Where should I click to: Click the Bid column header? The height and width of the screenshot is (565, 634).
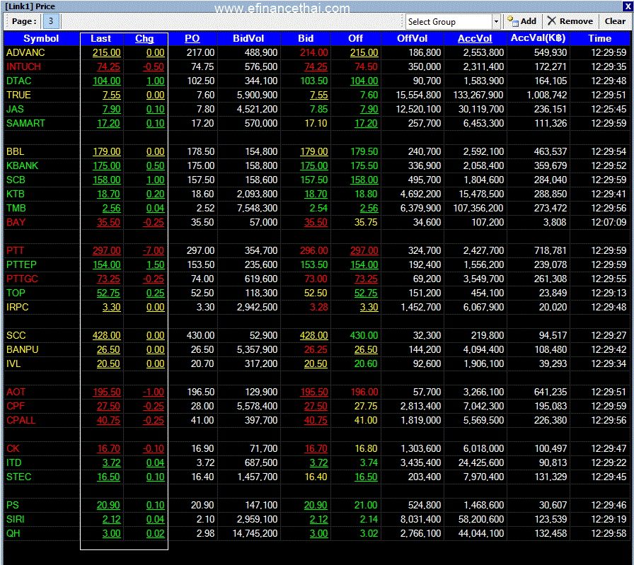click(306, 38)
